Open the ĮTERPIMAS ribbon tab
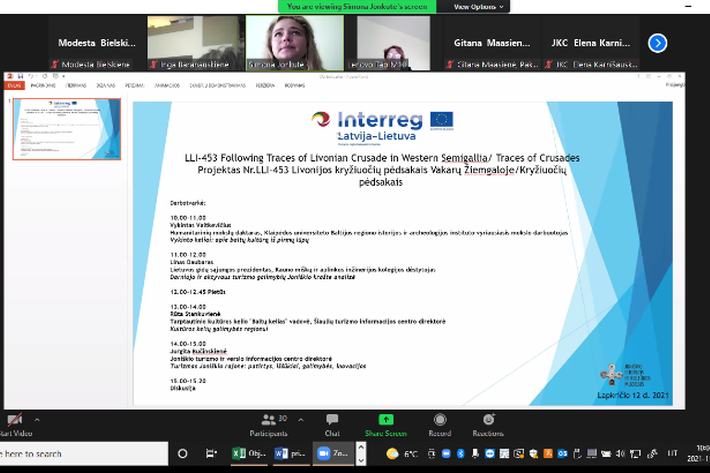This screenshot has height=473, width=710. tap(76, 86)
